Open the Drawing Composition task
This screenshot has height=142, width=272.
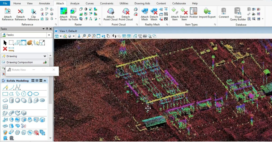(24, 62)
